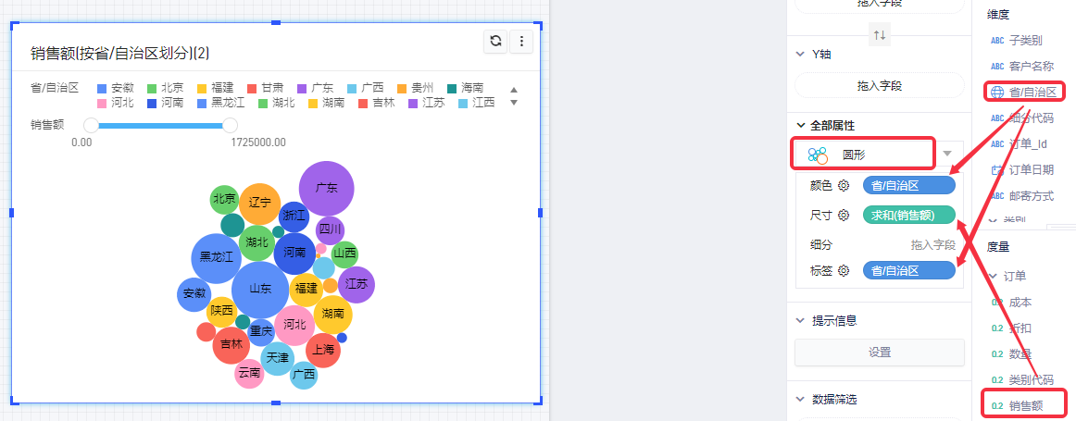Expand the 数据筛选 section

[802, 400]
